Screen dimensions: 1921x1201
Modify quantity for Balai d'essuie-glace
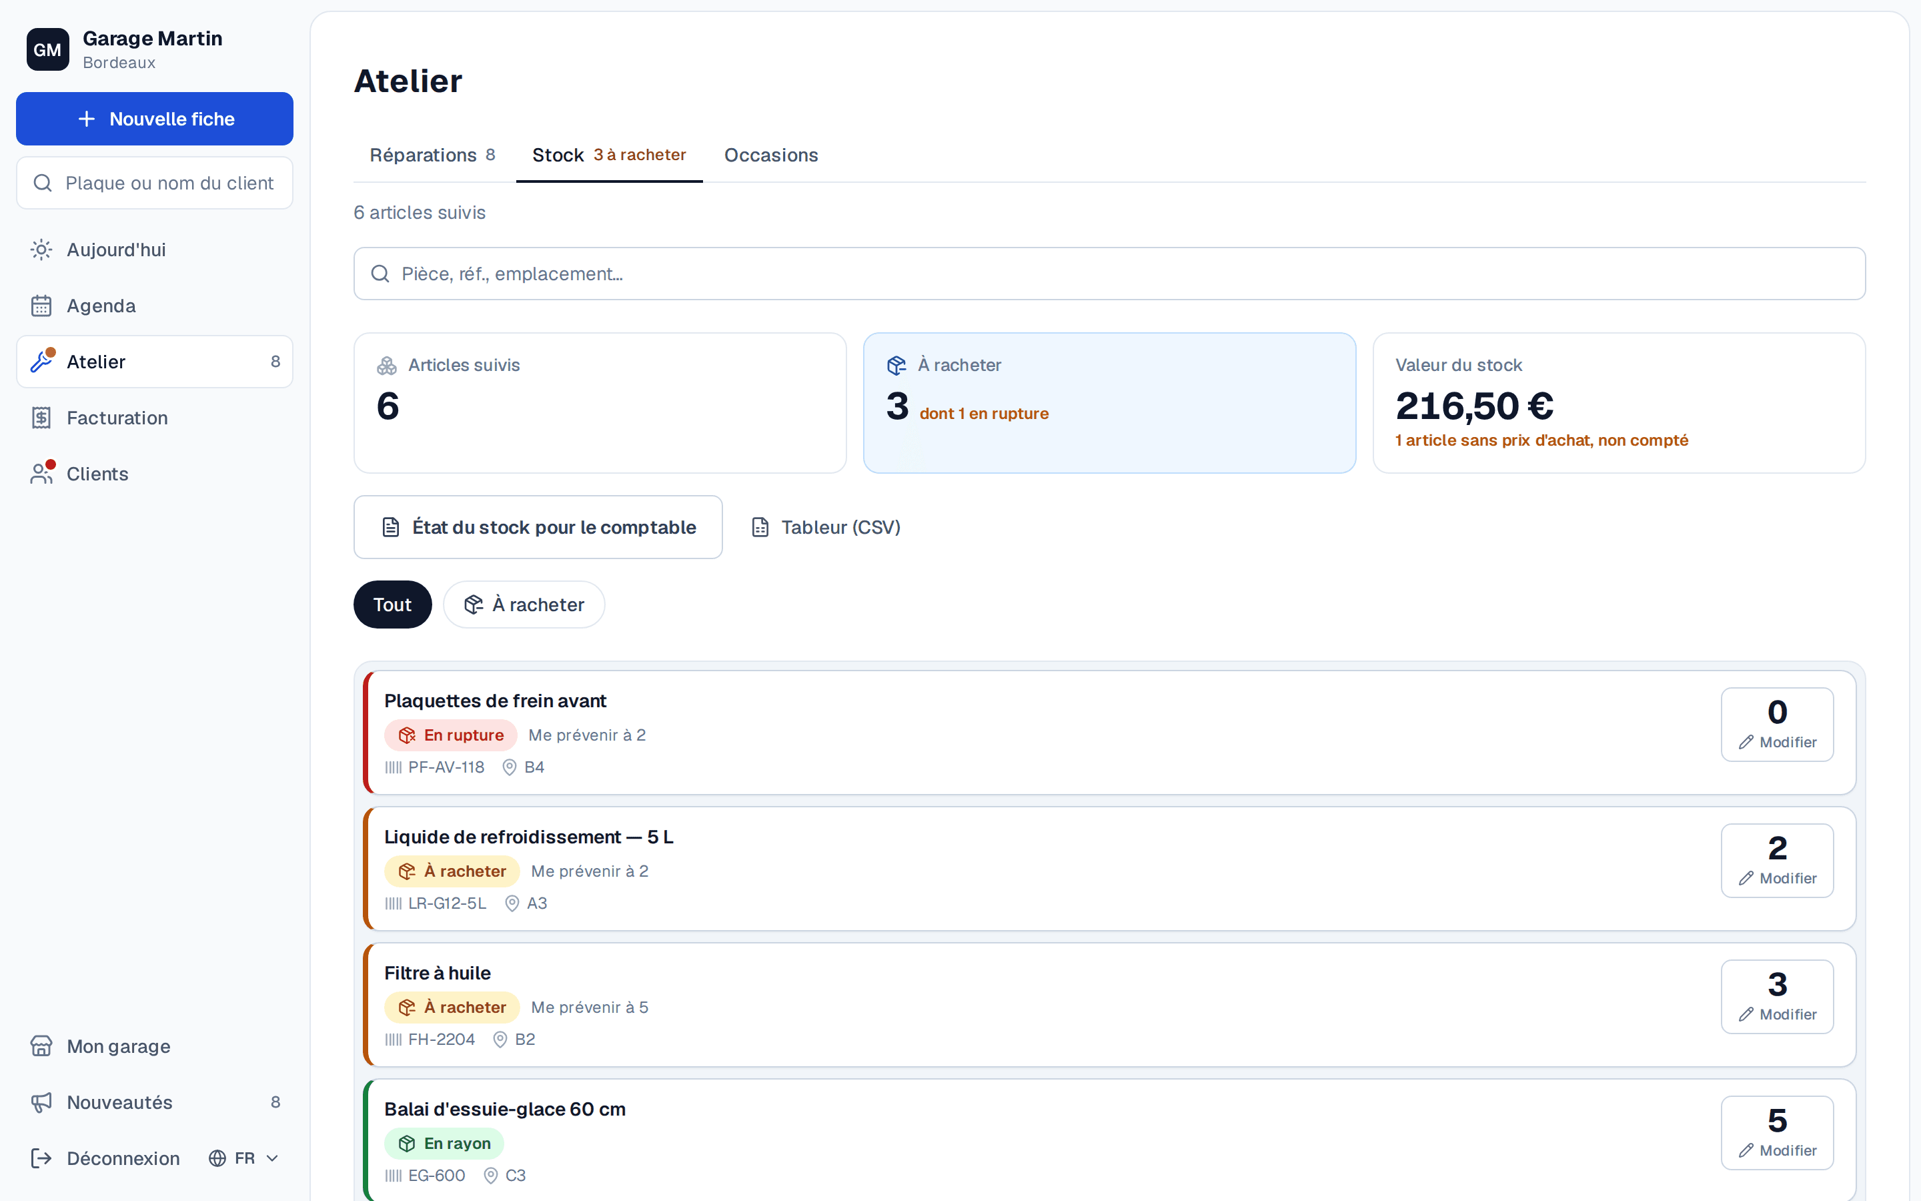click(x=1778, y=1133)
